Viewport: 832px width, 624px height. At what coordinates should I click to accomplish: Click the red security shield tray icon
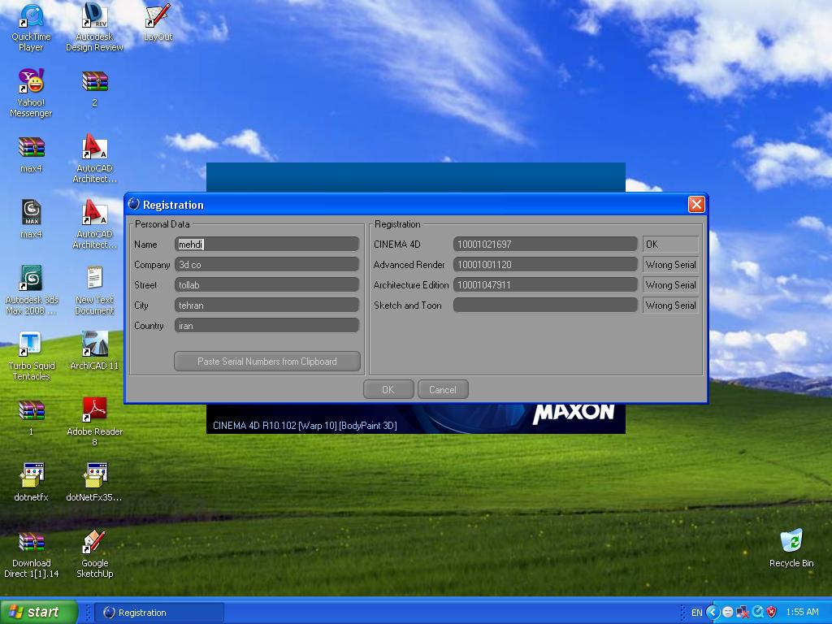772,612
